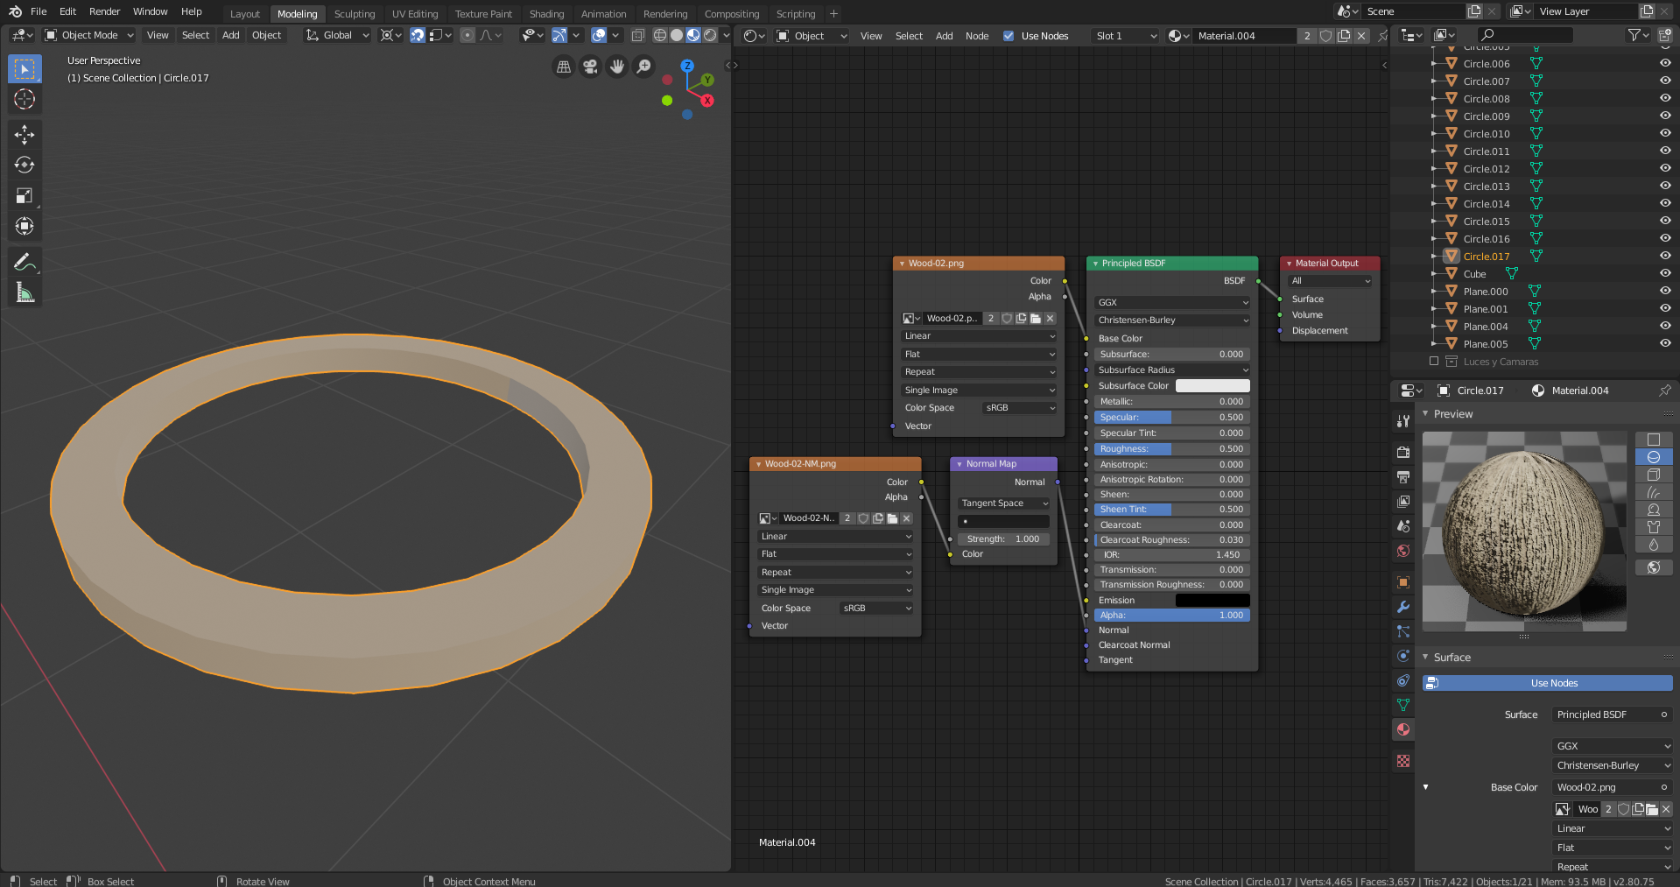
Task: Open the Window menu
Action: (x=150, y=11)
